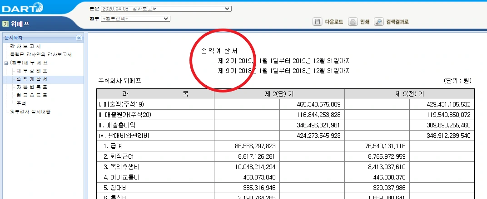Viewport: 487px width, 199px height.
Task: Click the value 119,540,850,072
Action: (449, 115)
